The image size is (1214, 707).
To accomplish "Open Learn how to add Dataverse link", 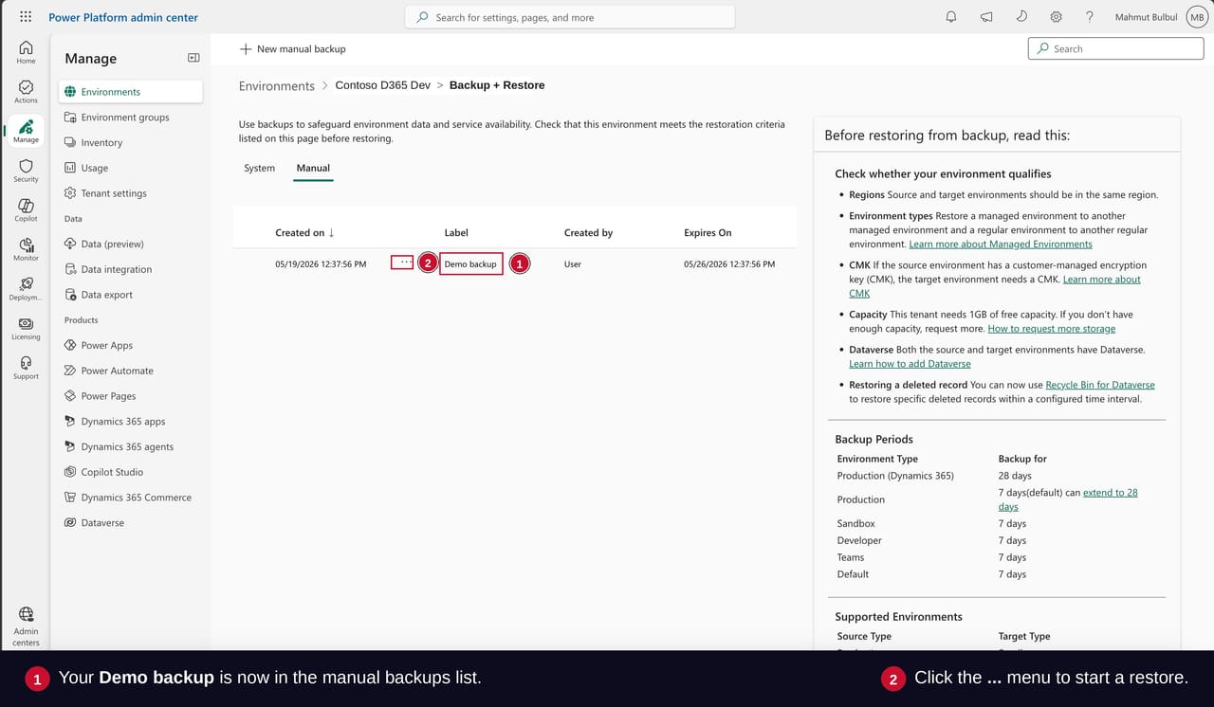I will (910, 364).
